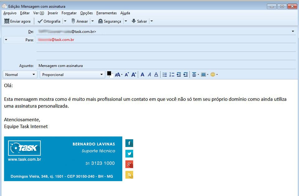Toggle bold formatting
Viewport: 299px width, 196px height.
(142, 74)
